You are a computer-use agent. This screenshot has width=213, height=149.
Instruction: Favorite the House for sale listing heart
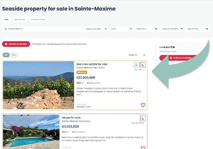coord(143,147)
